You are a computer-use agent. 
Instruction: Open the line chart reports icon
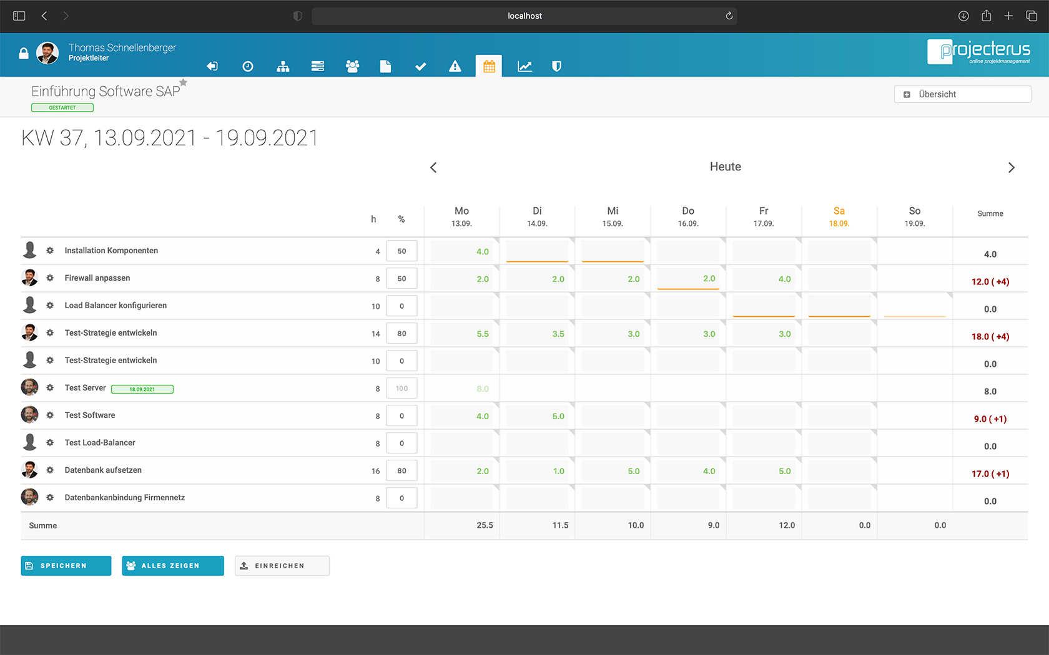pos(524,66)
